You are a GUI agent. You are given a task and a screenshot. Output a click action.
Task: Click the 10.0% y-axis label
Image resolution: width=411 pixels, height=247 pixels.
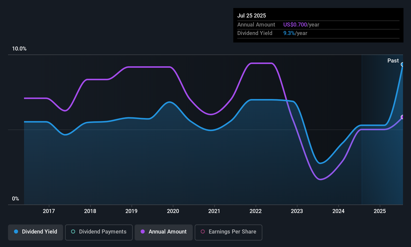click(19, 49)
